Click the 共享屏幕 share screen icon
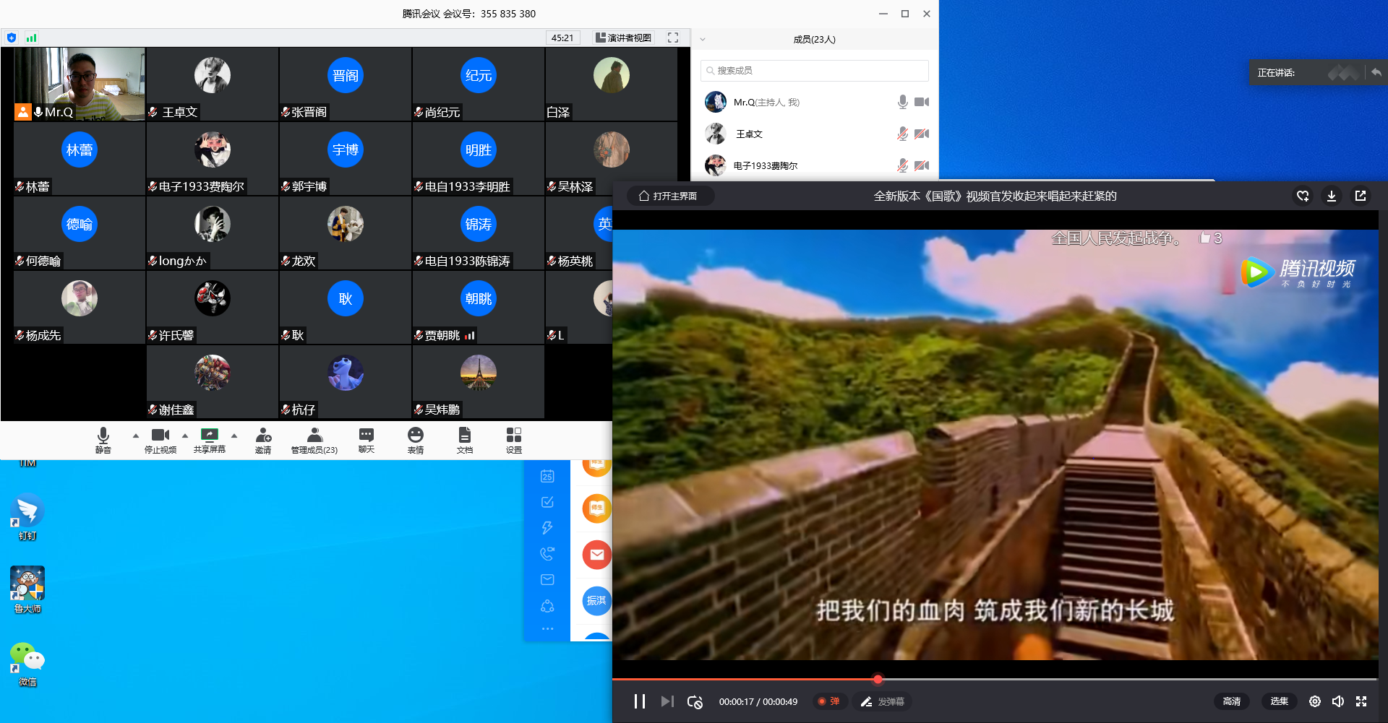Screen dimensions: 1388x723 tap(209, 436)
